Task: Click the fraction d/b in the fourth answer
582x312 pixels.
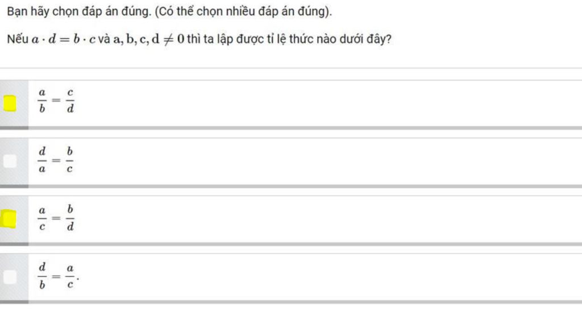Action: point(42,276)
